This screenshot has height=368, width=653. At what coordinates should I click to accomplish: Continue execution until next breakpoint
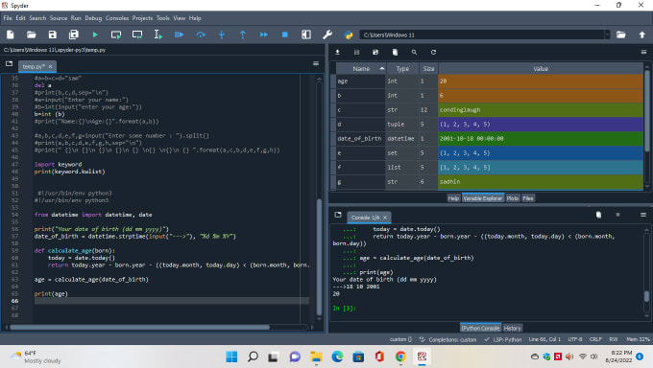click(x=264, y=34)
